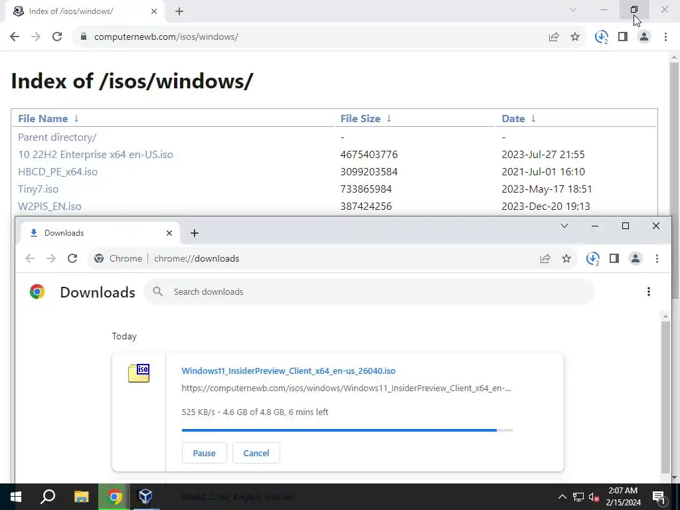Viewport: 680px width, 510px height.
Task: Select the Downloads tab
Action: 99,233
